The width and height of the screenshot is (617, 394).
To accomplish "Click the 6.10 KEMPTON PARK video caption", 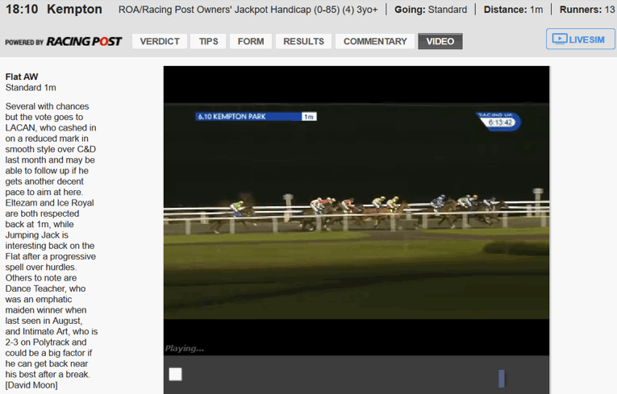I will [256, 116].
